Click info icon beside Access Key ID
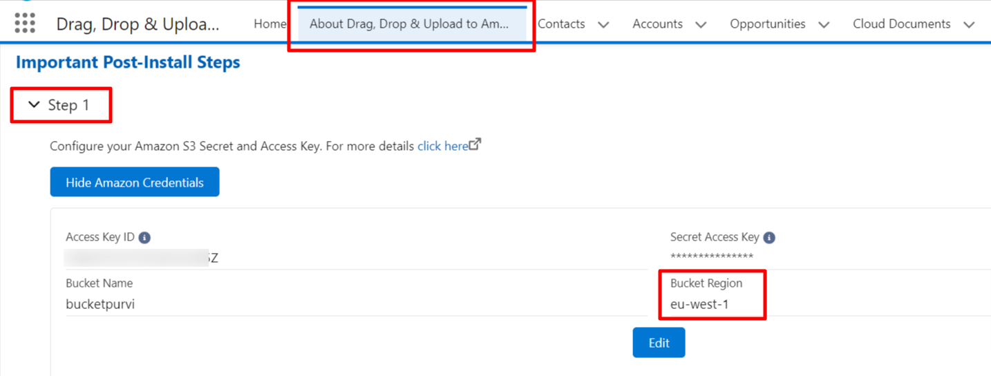Image resolution: width=991 pixels, height=376 pixels. pos(144,238)
